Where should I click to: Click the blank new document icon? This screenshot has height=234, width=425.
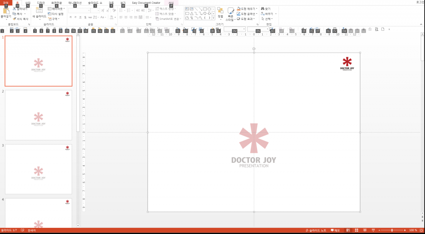(x=383, y=29)
